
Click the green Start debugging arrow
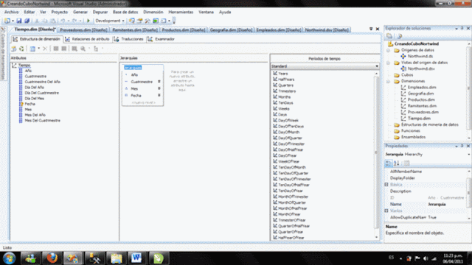click(88, 21)
